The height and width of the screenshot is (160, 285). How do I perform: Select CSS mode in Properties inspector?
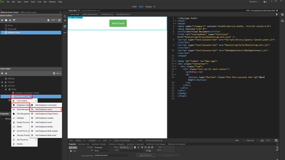(x=73, y=151)
